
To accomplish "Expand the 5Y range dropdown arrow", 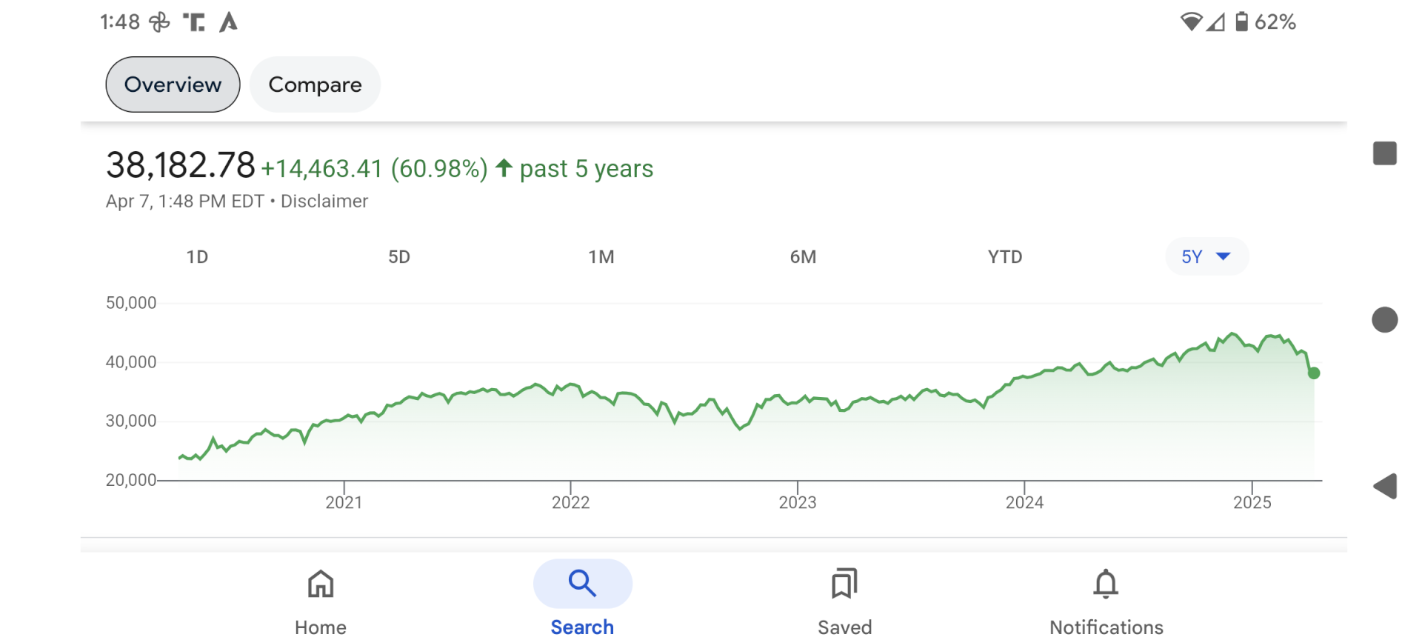I will (1224, 256).
